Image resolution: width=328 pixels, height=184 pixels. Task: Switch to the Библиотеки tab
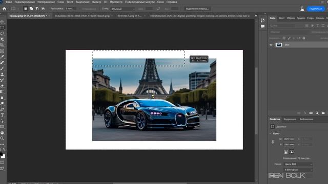pyautogui.click(x=306, y=119)
